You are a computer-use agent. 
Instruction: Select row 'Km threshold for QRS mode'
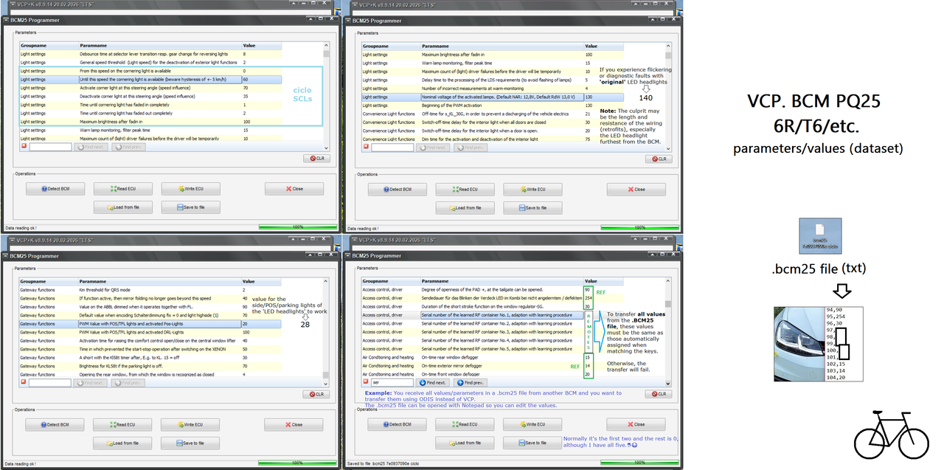150,290
